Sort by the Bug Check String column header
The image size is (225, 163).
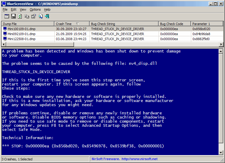[124, 24]
